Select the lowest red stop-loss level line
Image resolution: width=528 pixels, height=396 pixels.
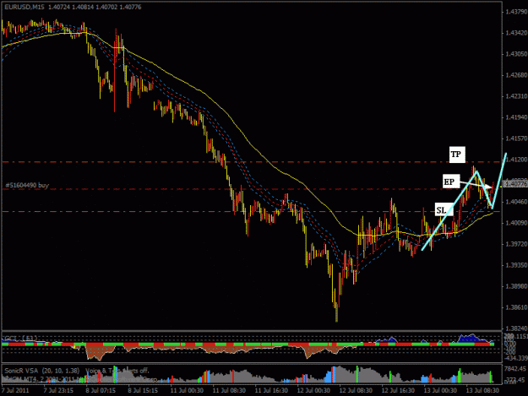251,212
